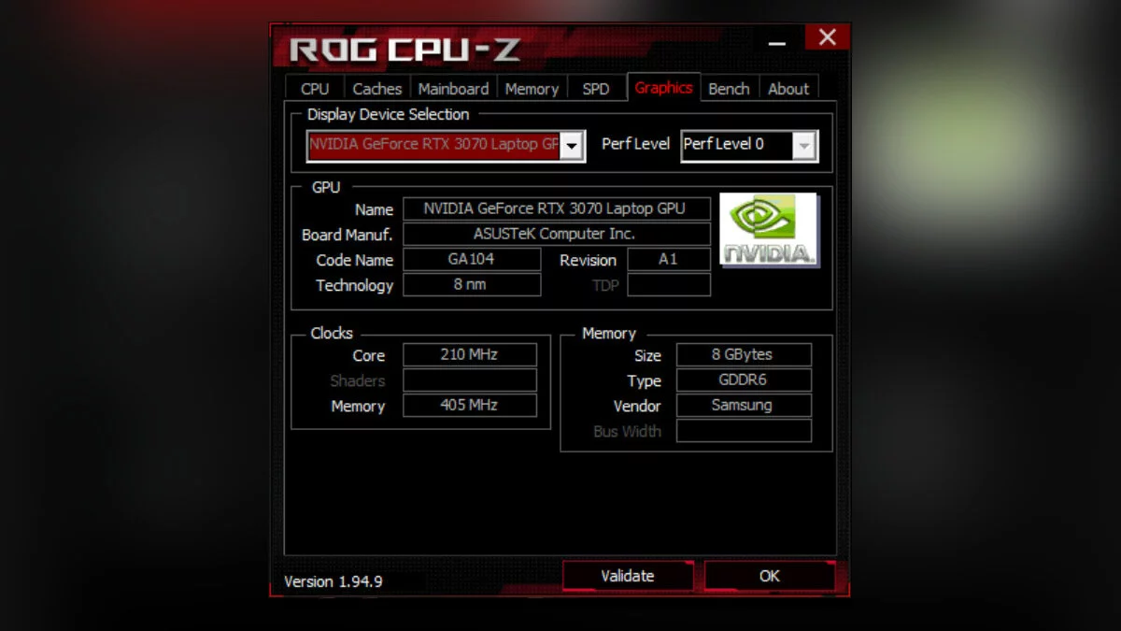Viewport: 1121px width, 631px height.
Task: Switch to the CPU tab
Action: (315, 89)
